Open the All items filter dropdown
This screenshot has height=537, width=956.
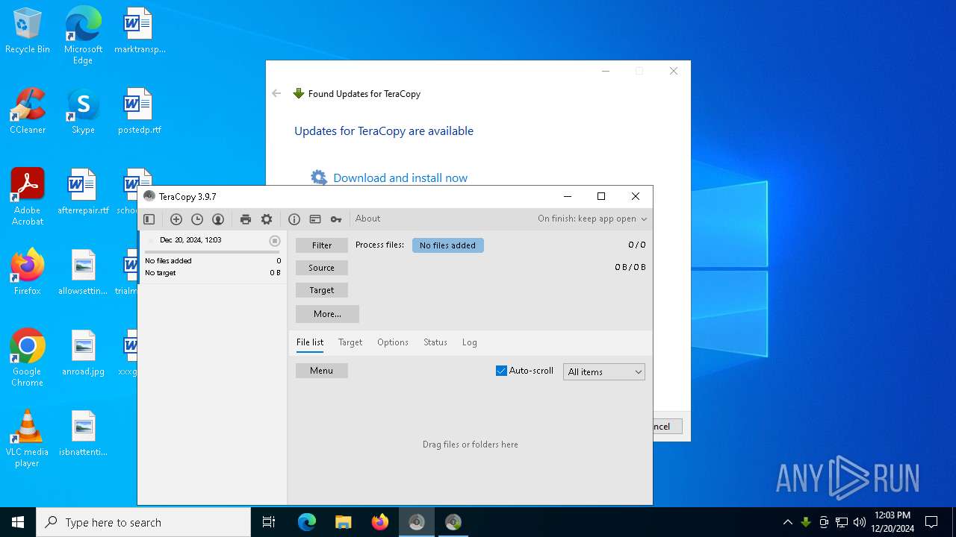pyautogui.click(x=604, y=371)
